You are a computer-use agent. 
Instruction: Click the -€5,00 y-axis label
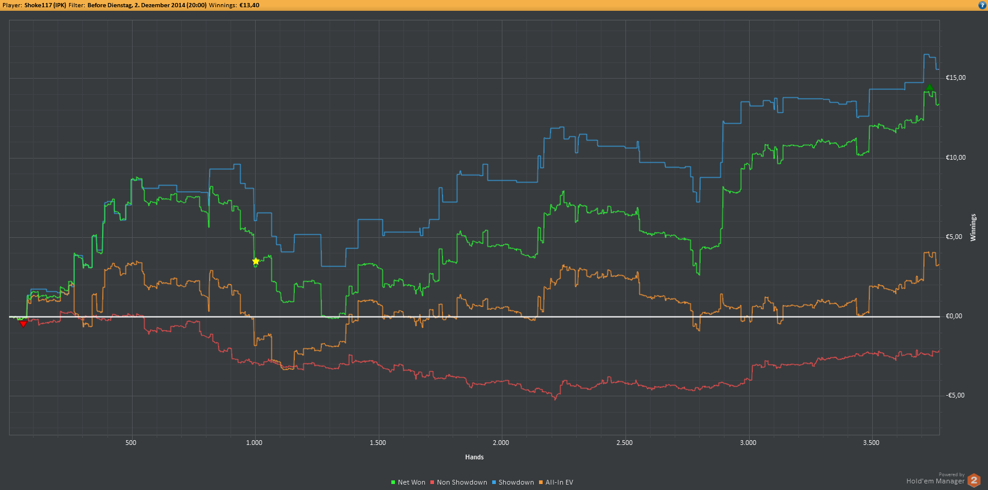pyautogui.click(x=955, y=395)
